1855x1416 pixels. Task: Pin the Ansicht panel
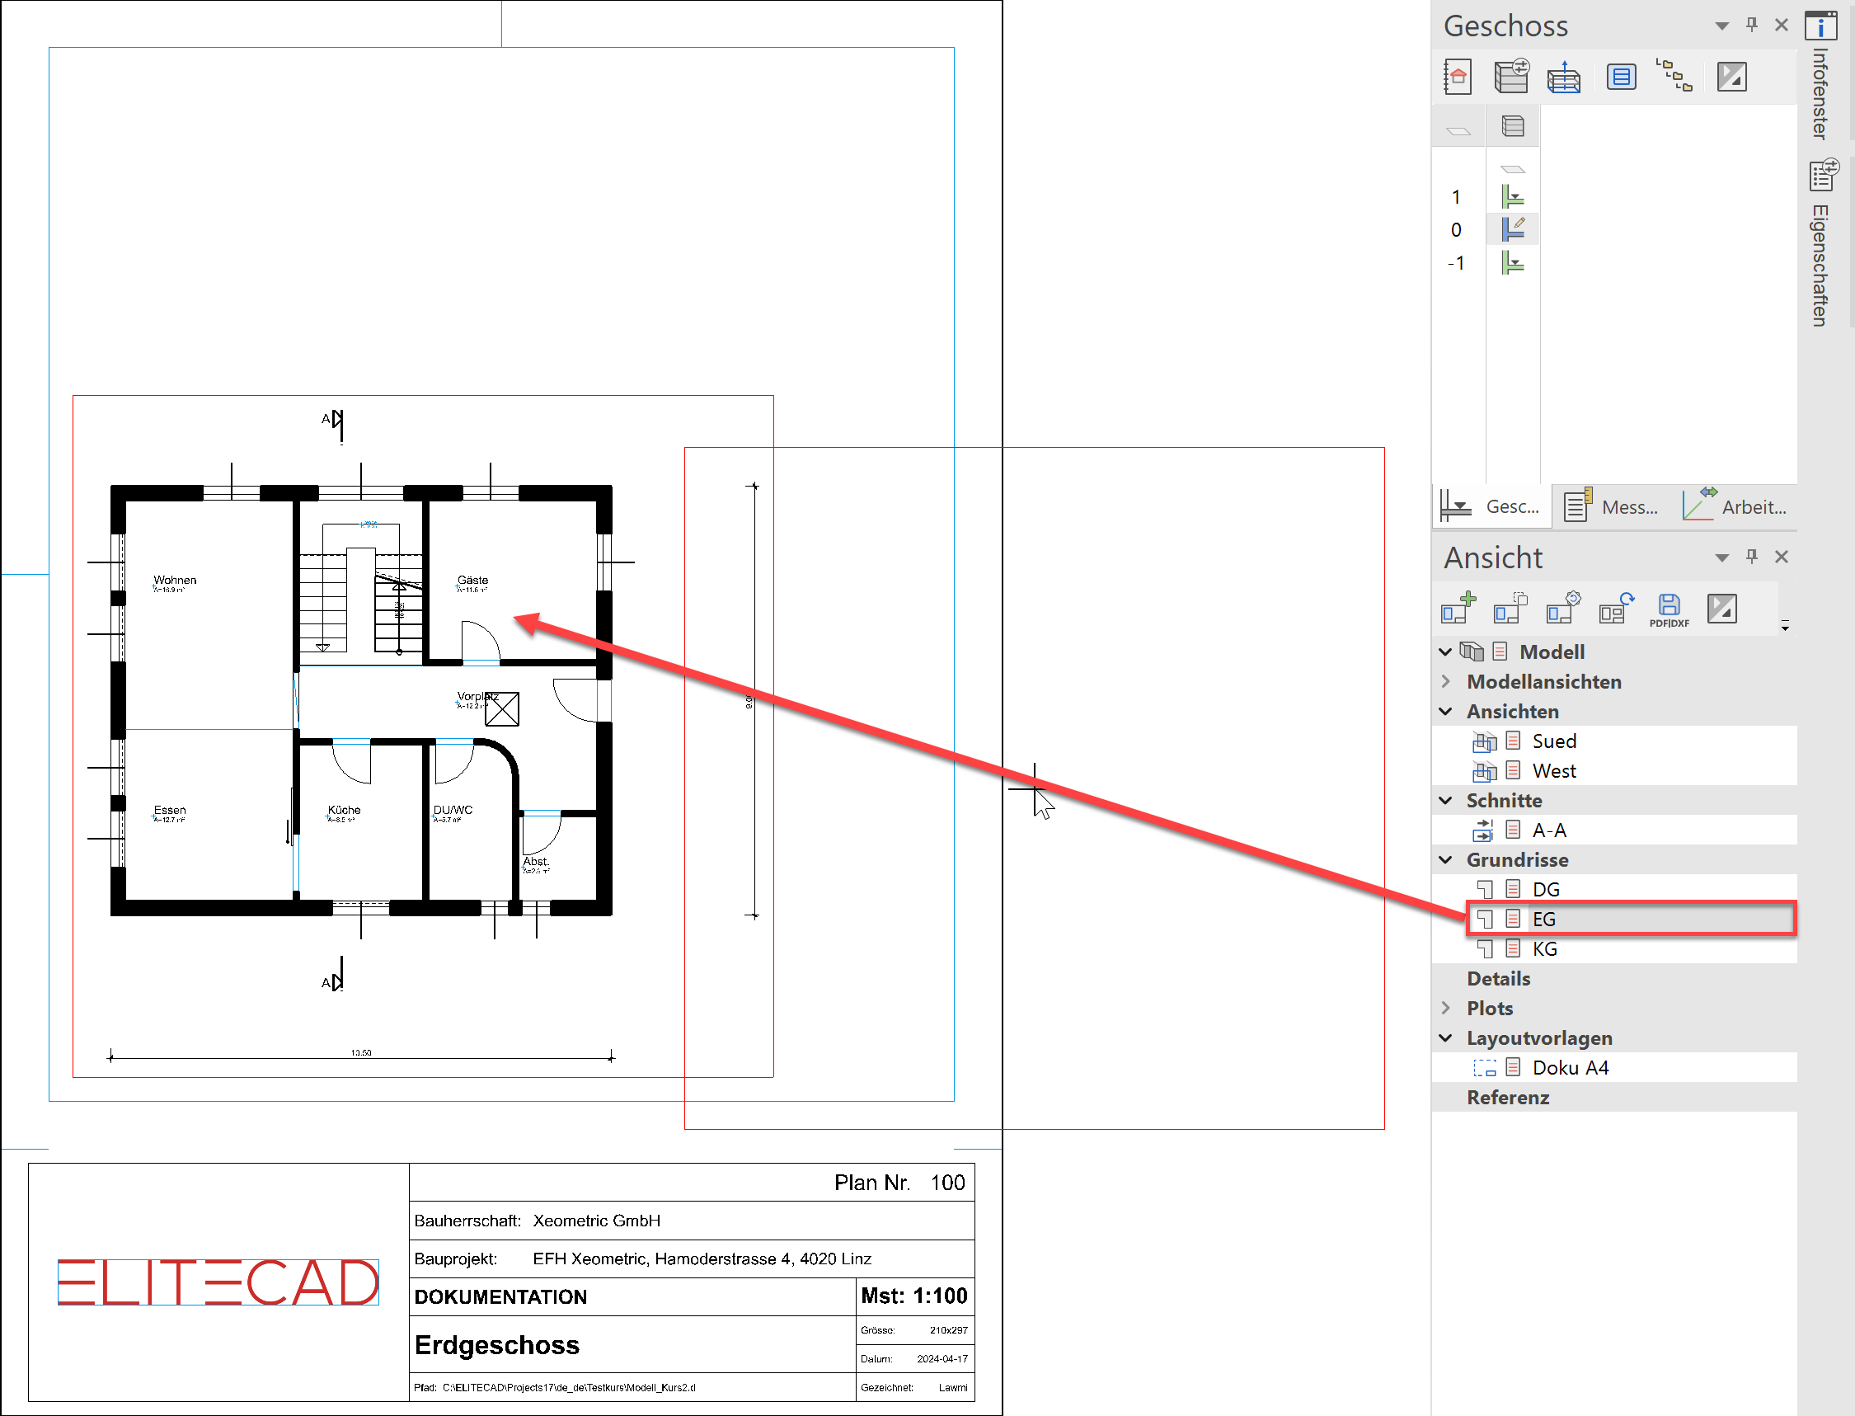(x=1751, y=557)
